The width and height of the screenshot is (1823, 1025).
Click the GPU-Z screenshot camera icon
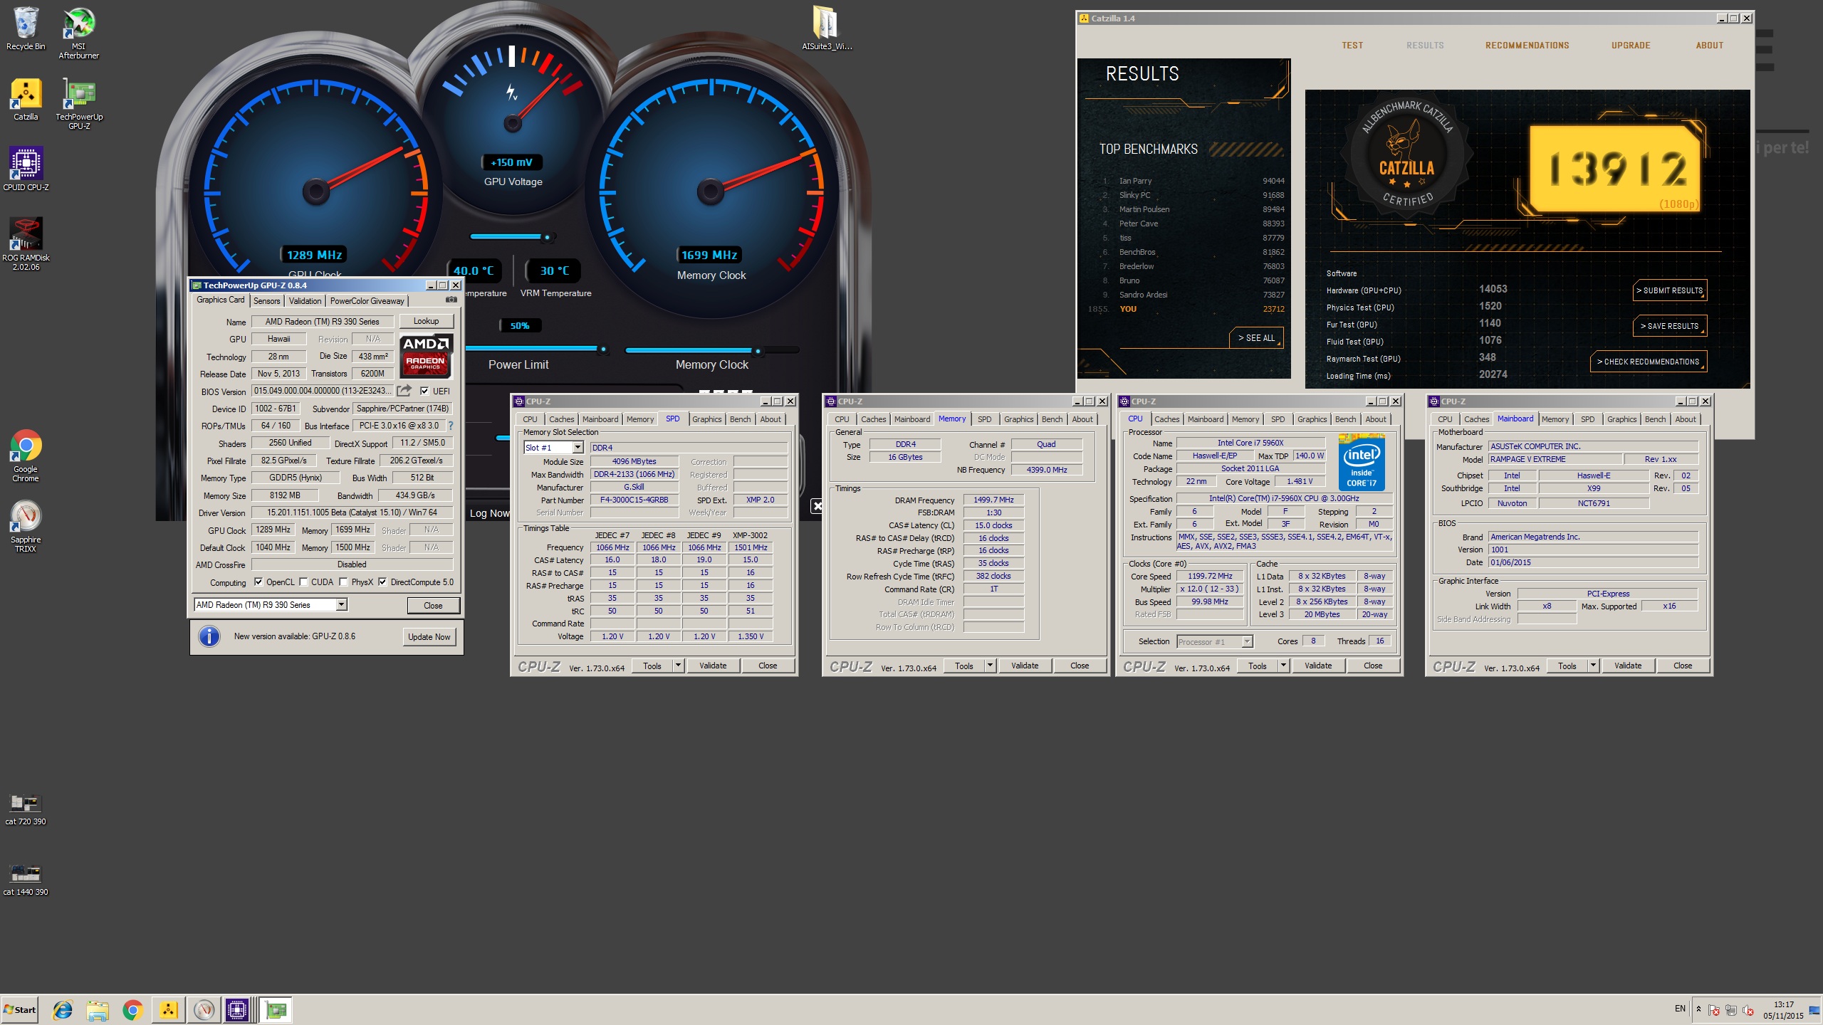tap(451, 300)
